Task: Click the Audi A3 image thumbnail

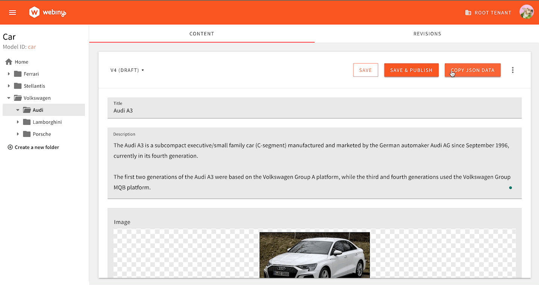Action: [315, 255]
